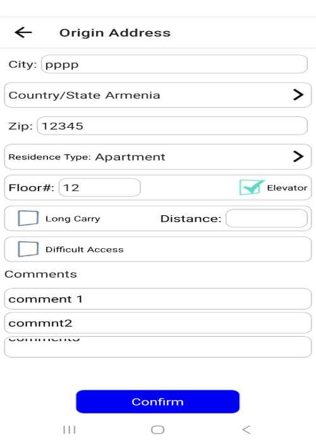Tap Android back navigation icon
This screenshot has width=316, height=443.
(246, 430)
